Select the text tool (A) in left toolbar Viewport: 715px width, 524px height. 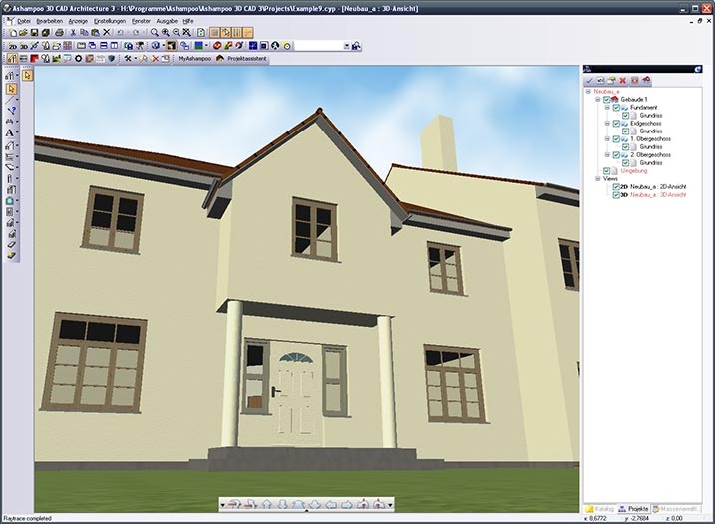pyautogui.click(x=11, y=132)
